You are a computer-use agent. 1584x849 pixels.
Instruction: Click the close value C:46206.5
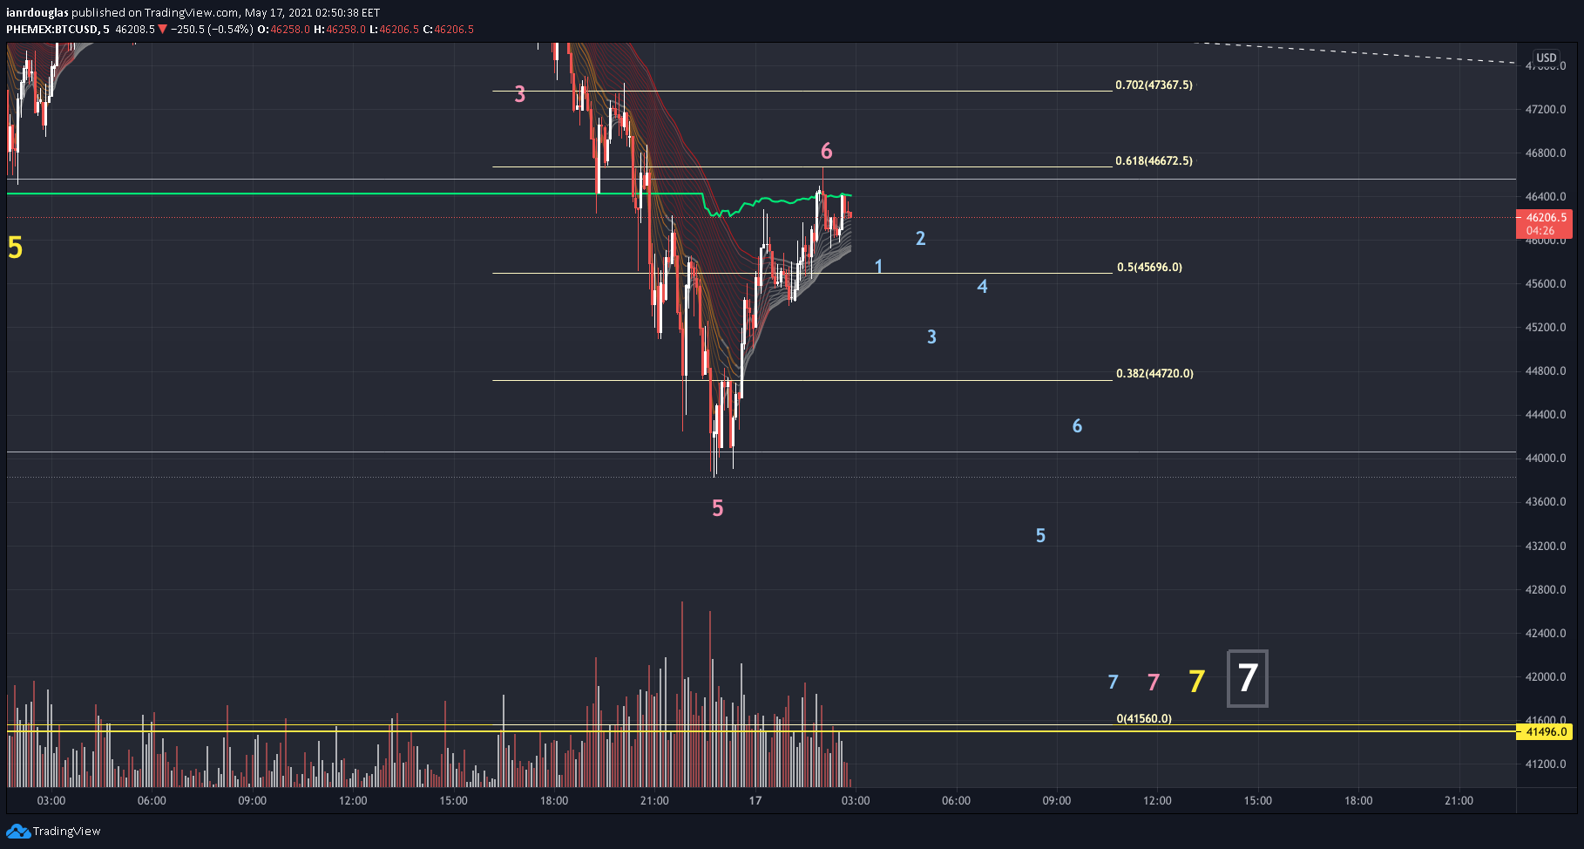(x=449, y=30)
